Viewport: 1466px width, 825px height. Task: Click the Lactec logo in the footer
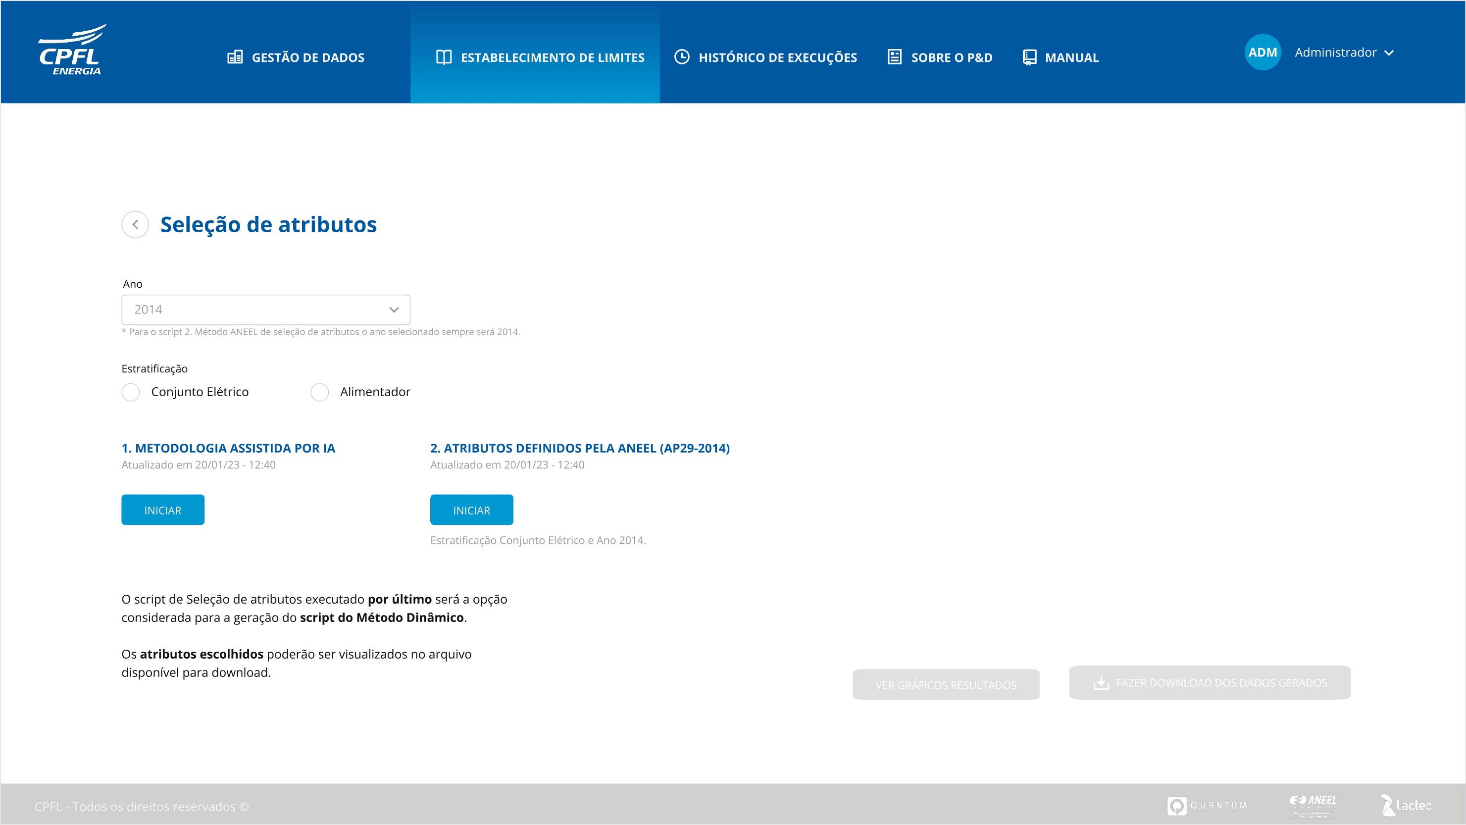point(1406,805)
